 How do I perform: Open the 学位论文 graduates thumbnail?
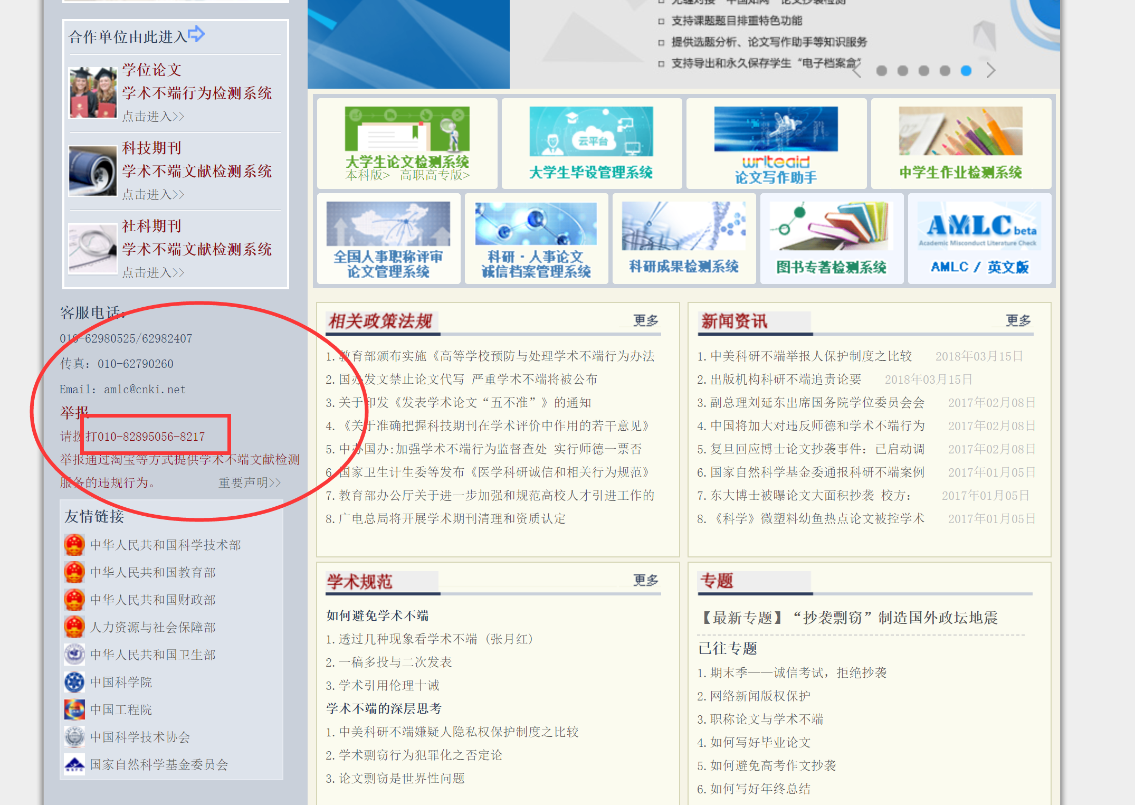coord(93,92)
